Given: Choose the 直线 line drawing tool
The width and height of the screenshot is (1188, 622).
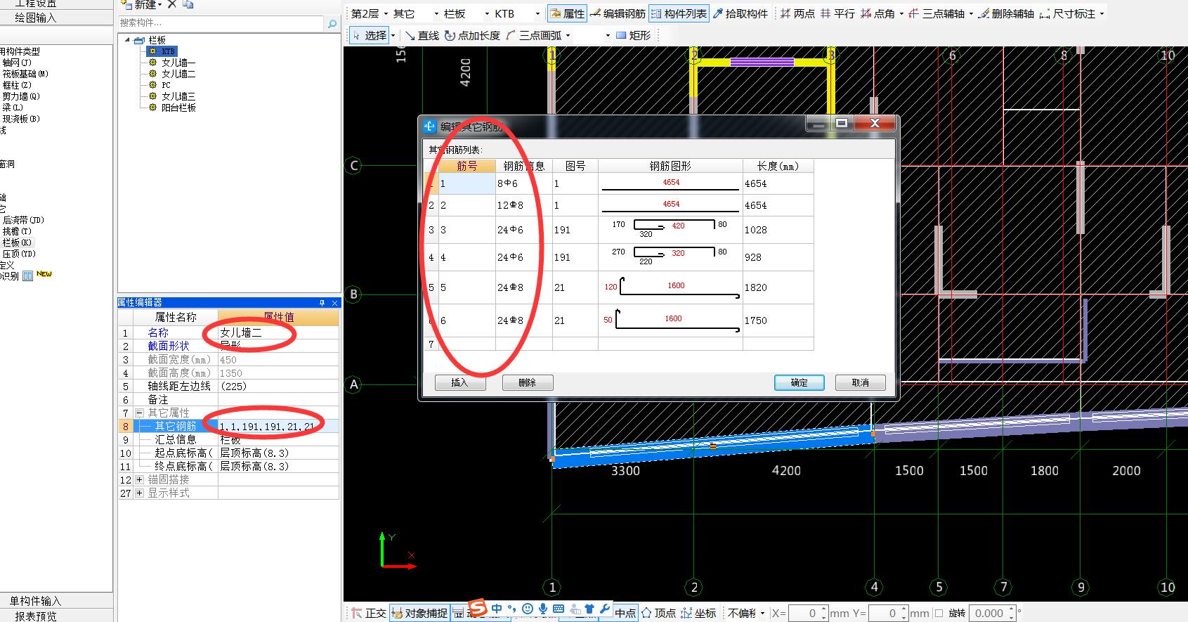Looking at the screenshot, I should click(422, 35).
